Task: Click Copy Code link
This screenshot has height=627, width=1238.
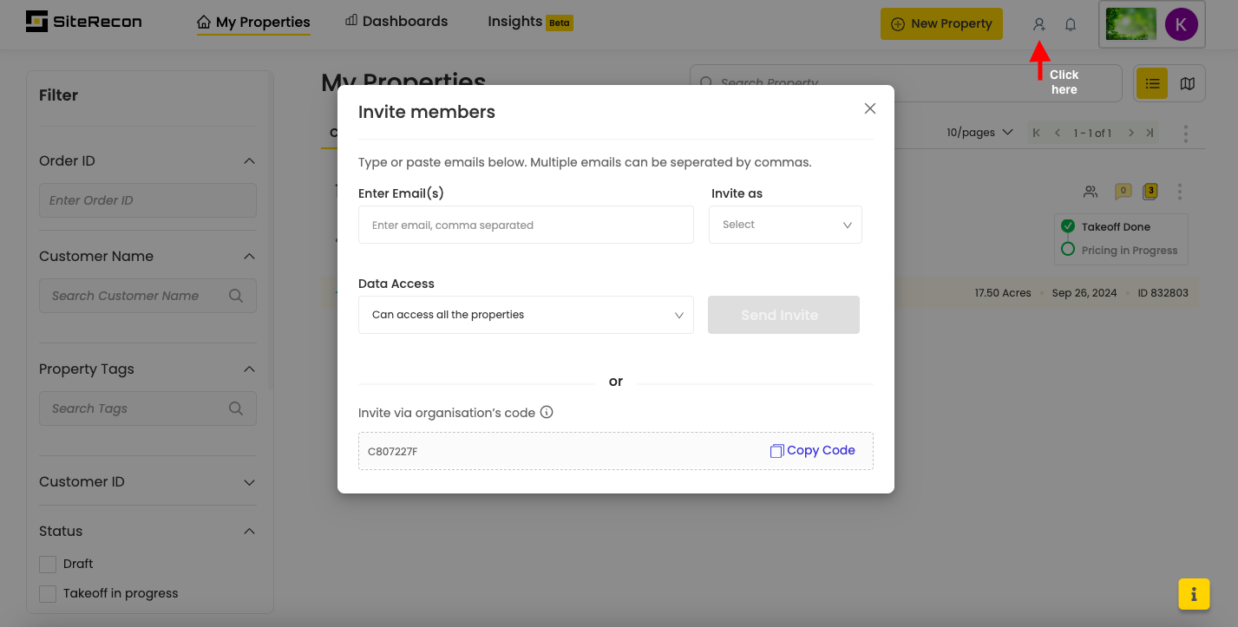Action: [x=812, y=451]
